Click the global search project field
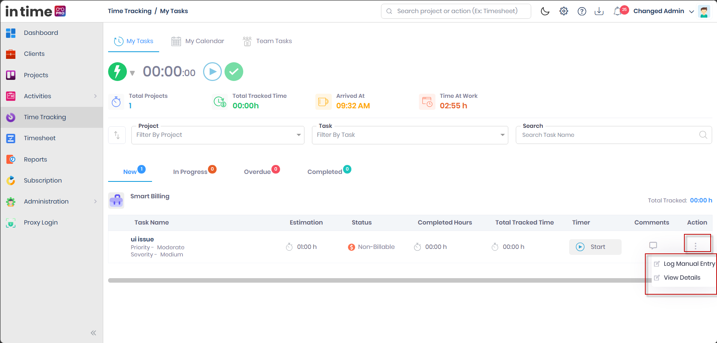717x343 pixels. pyautogui.click(x=456, y=11)
